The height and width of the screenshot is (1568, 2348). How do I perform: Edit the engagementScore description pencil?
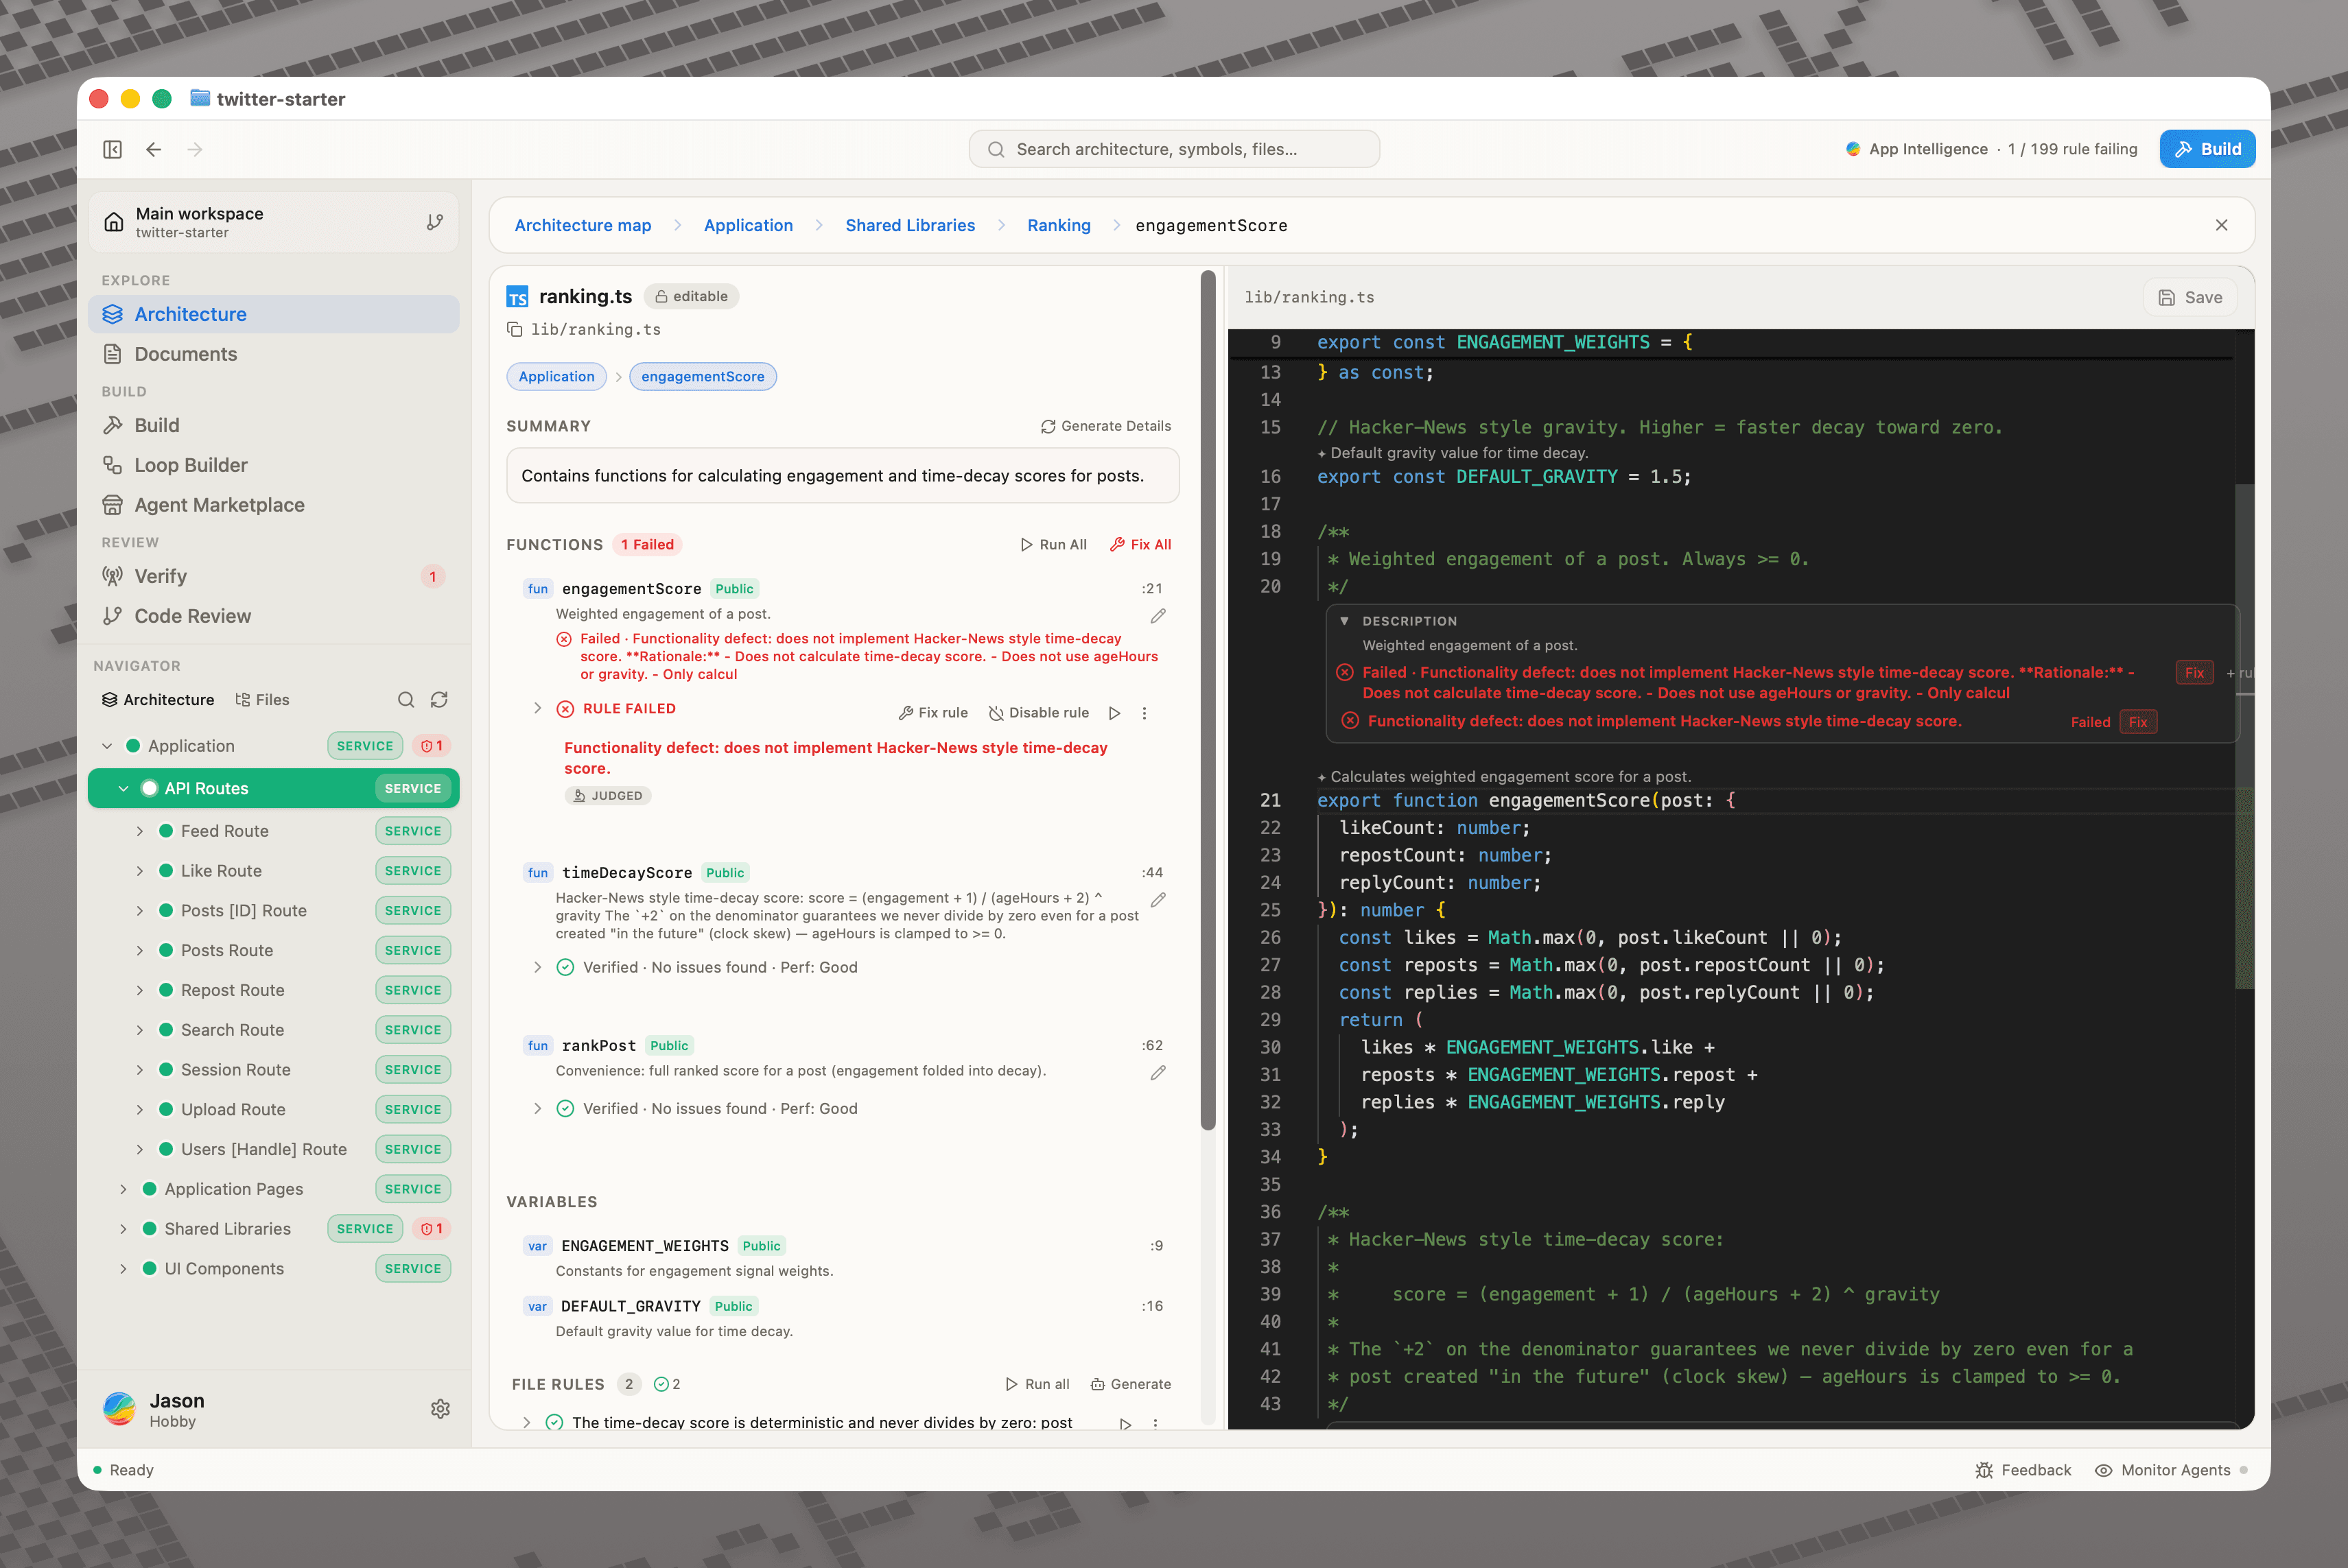[1158, 616]
